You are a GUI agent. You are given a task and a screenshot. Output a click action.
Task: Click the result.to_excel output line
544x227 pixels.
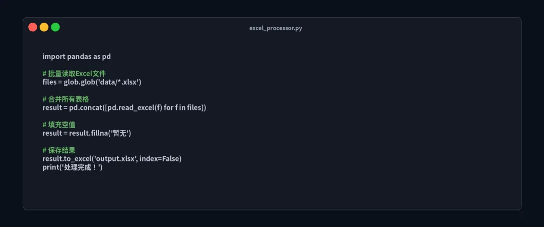[112, 159]
